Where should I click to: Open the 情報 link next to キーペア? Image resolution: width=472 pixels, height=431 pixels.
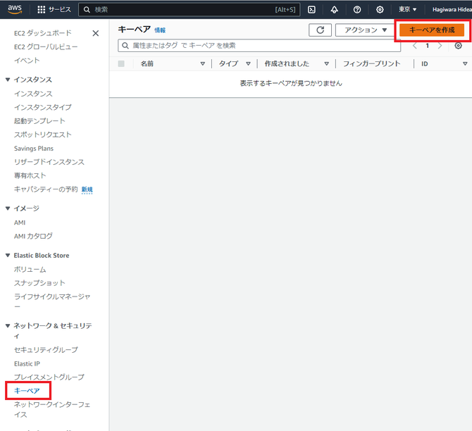click(x=160, y=30)
